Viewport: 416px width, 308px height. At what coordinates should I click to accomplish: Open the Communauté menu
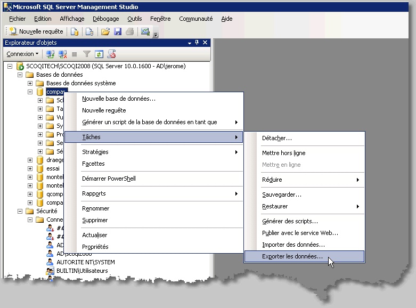[196, 19]
